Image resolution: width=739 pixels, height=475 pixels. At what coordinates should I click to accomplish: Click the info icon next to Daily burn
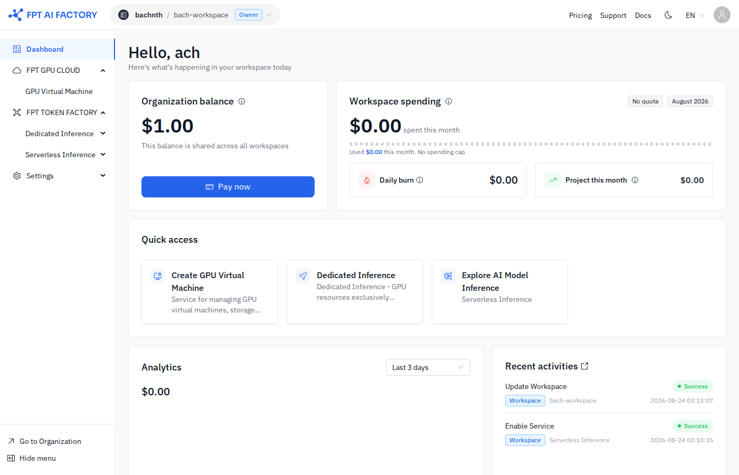click(420, 180)
